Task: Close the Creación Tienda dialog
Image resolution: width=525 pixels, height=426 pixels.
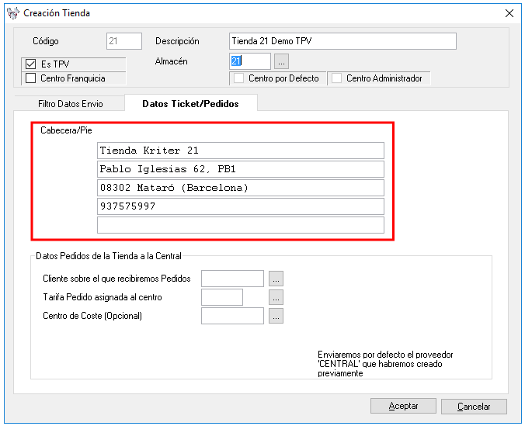Action: (x=509, y=13)
